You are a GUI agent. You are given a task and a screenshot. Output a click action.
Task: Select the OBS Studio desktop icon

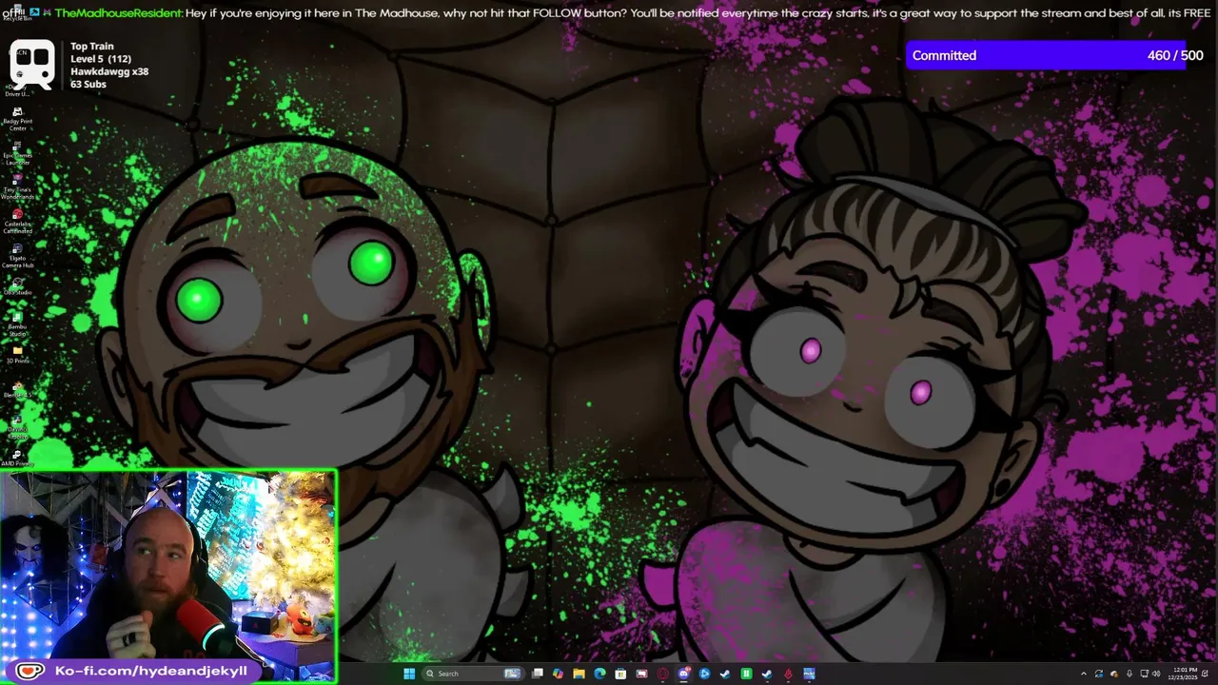point(17,286)
